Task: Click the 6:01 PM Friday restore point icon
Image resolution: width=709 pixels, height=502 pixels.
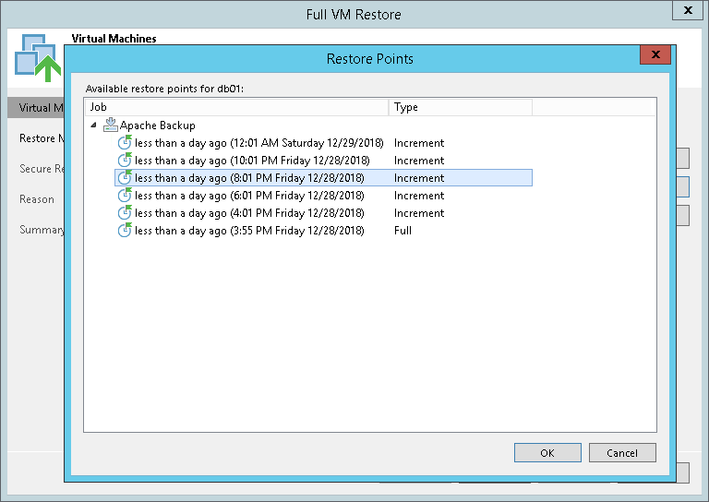Action: click(x=125, y=196)
